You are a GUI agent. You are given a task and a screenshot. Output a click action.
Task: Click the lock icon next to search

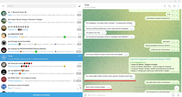point(80,6)
